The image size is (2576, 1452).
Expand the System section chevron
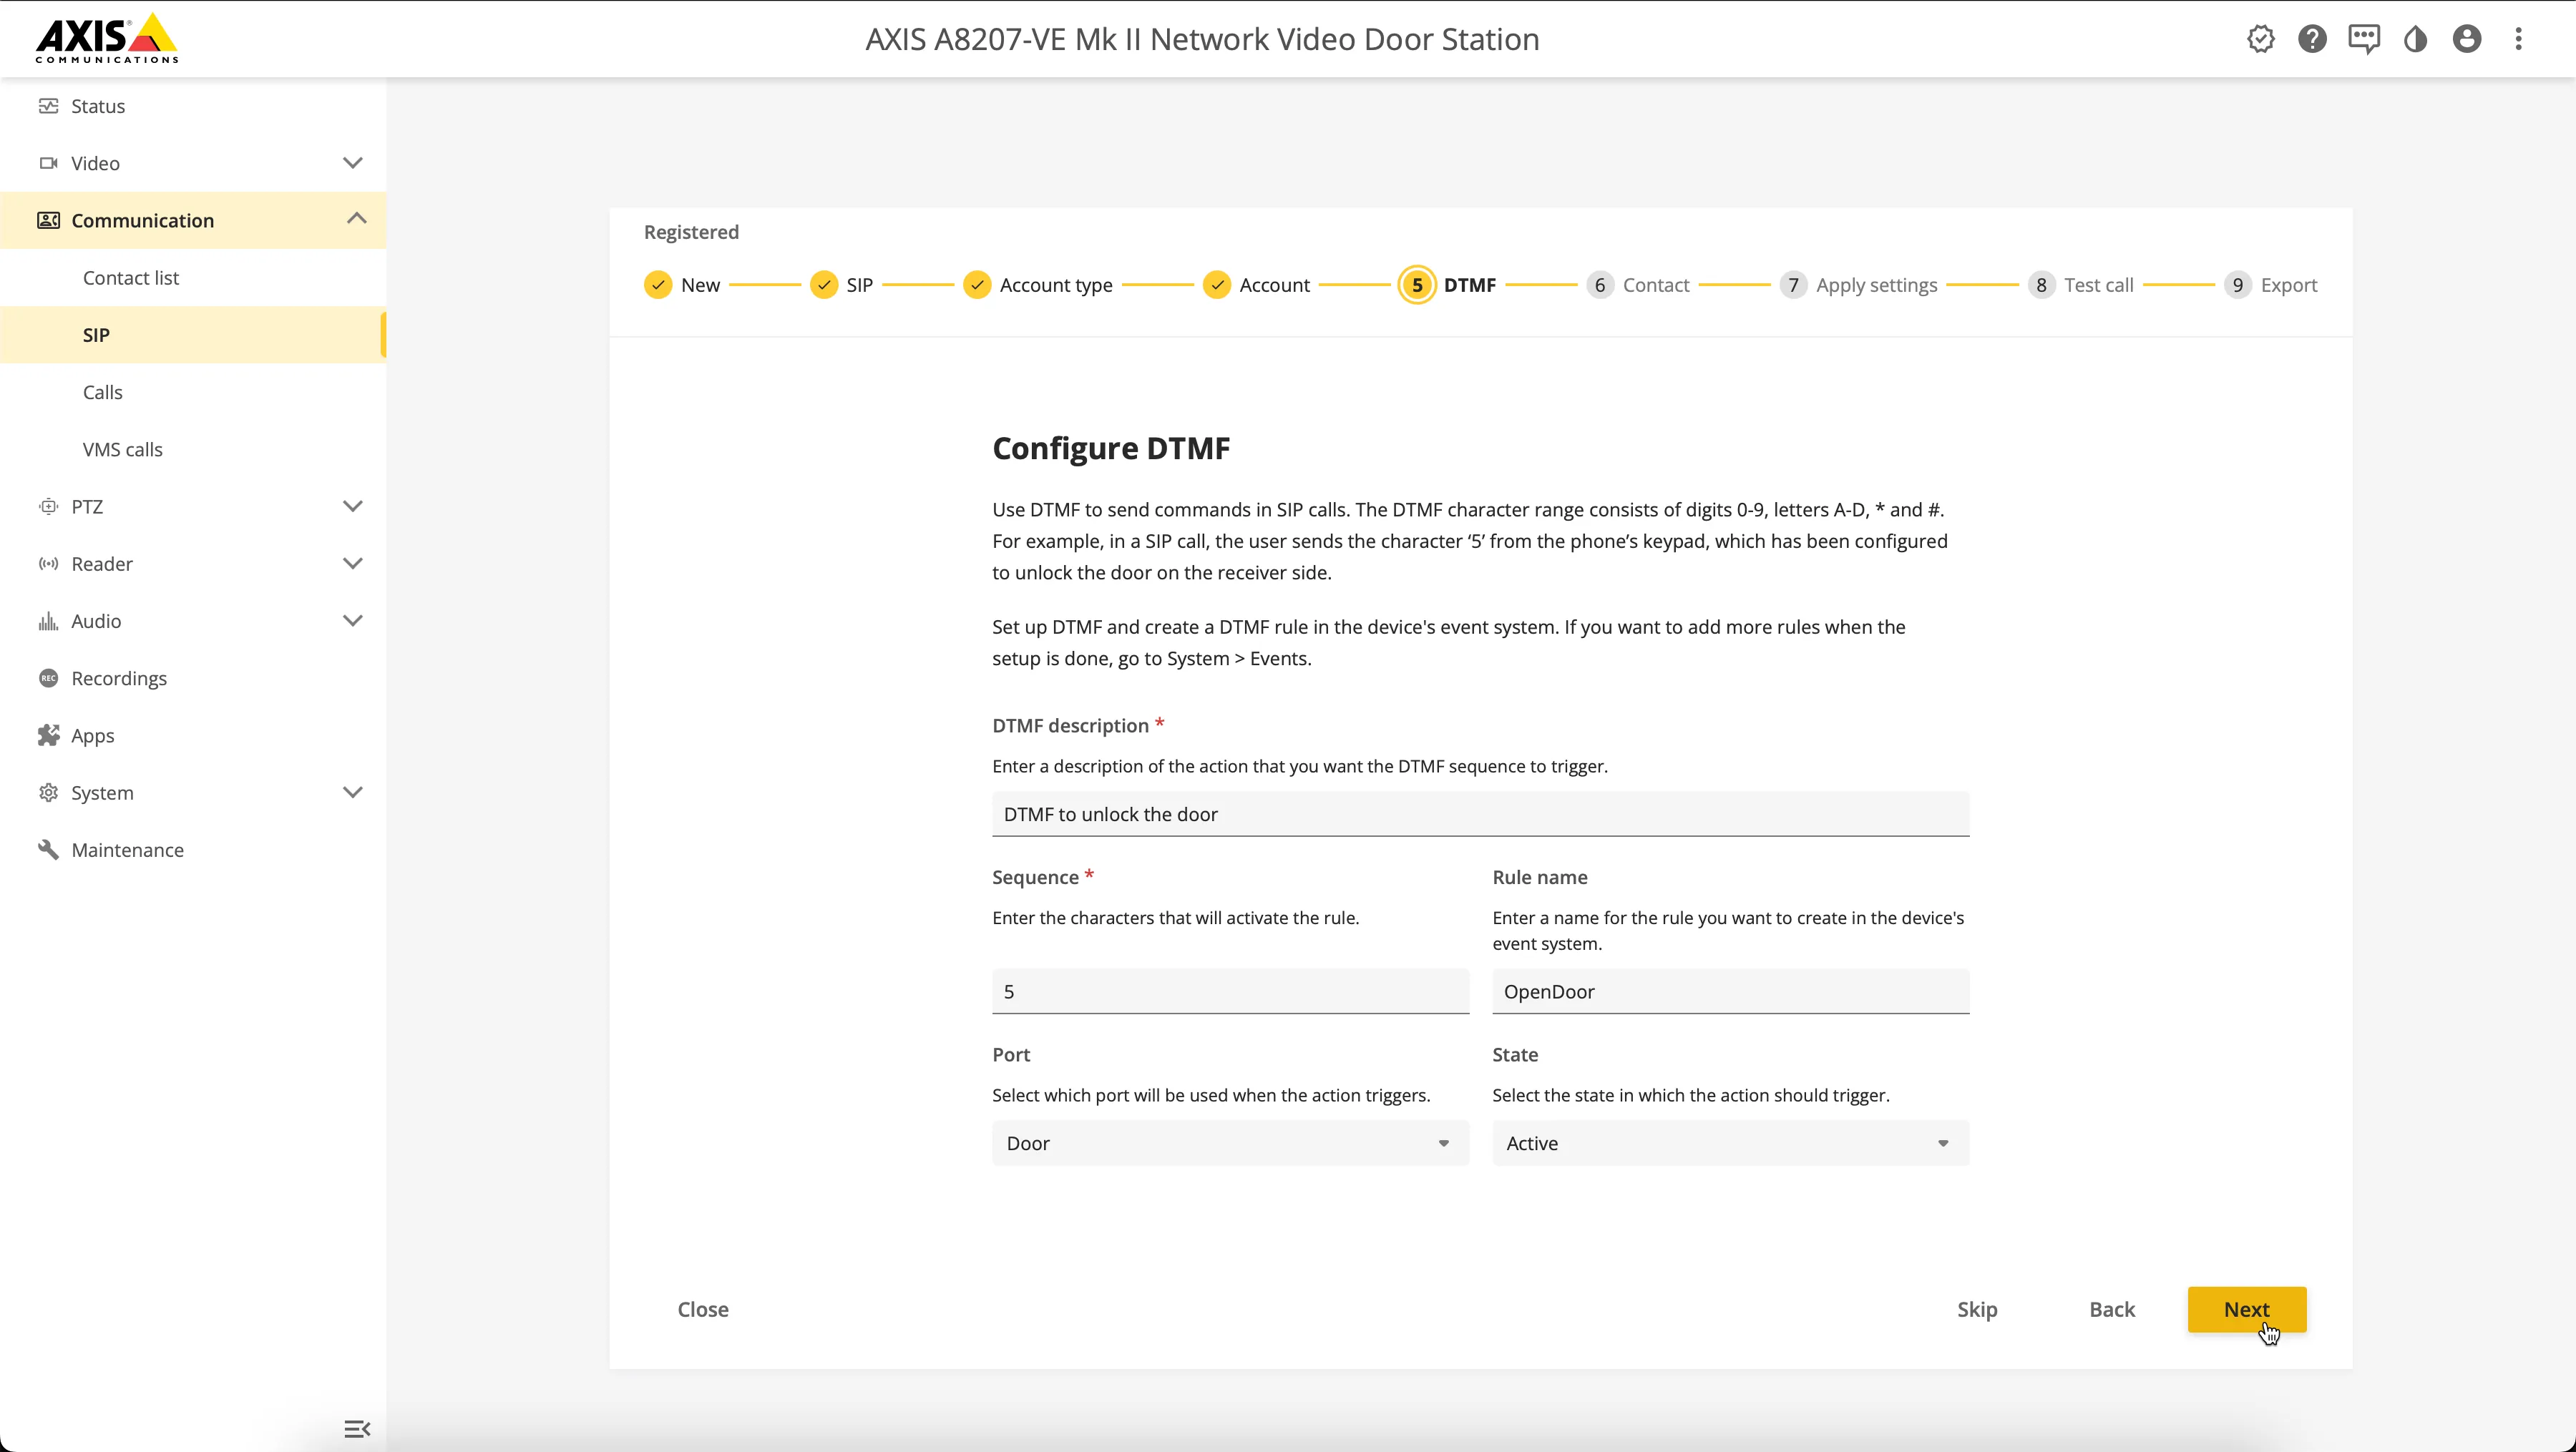point(352,792)
